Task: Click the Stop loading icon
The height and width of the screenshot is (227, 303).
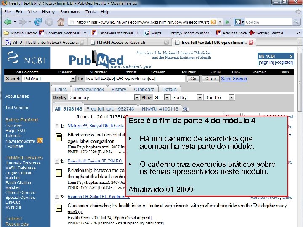Action: (49, 22)
